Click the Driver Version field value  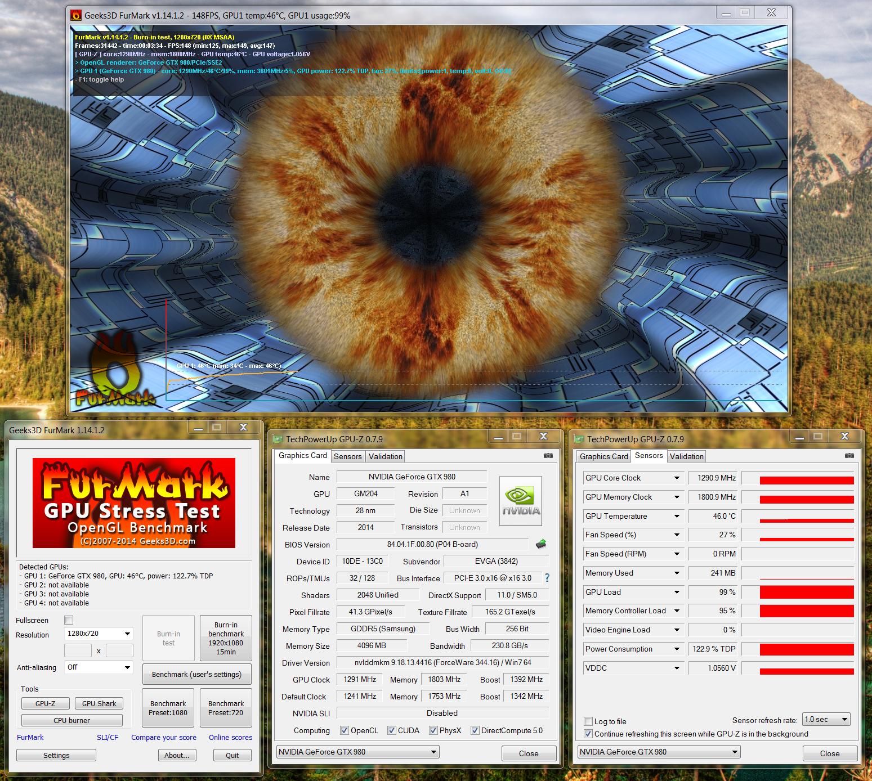(442, 662)
